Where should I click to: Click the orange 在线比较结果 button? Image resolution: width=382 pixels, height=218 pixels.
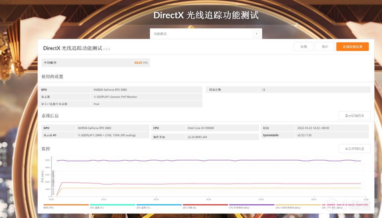coord(353,47)
